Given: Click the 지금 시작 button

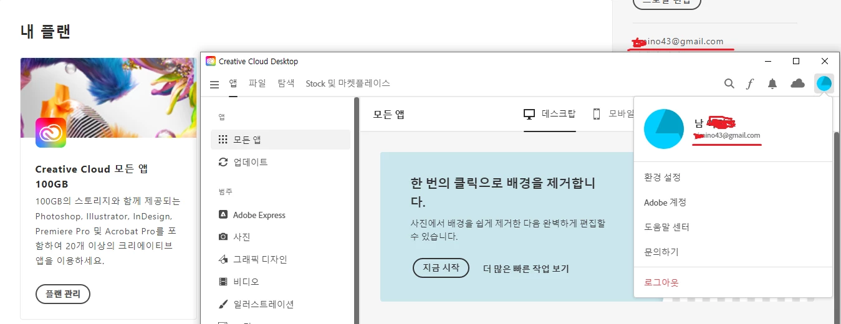Looking at the screenshot, I should coord(441,268).
